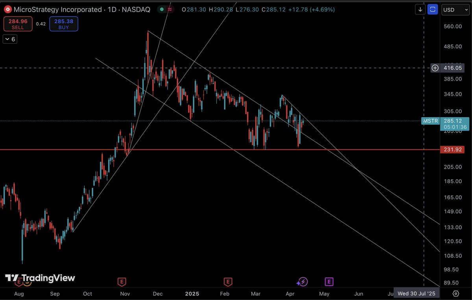Open the red earnings E marker at February
Screen dimensions: 472x300
[228, 282]
